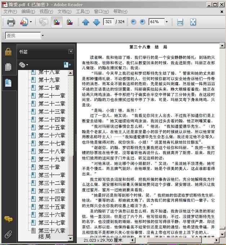This screenshot has width=226, height=245.
Task: Toggle the bookmarks panel icon
Action: click(x=8, y=83)
